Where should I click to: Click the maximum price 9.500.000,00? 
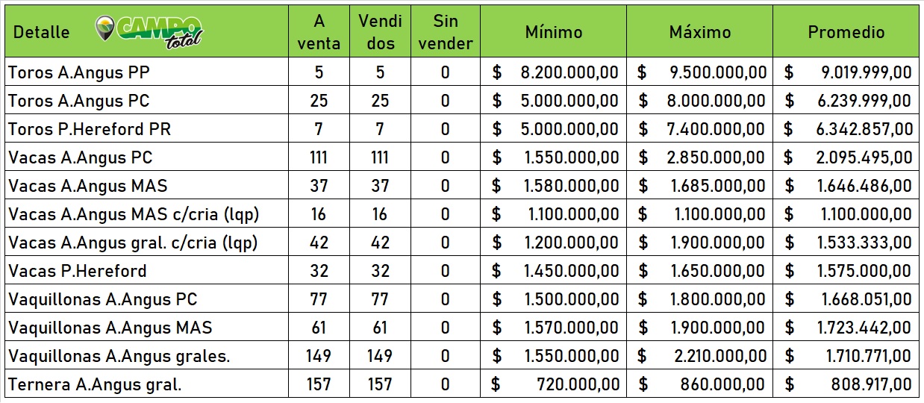715,72
